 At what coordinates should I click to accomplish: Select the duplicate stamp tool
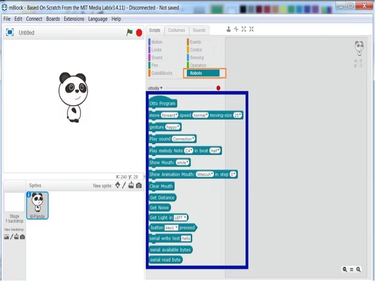click(x=228, y=29)
